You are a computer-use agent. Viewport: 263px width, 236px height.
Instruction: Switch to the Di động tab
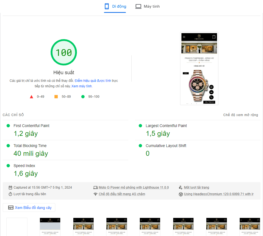coord(115,7)
